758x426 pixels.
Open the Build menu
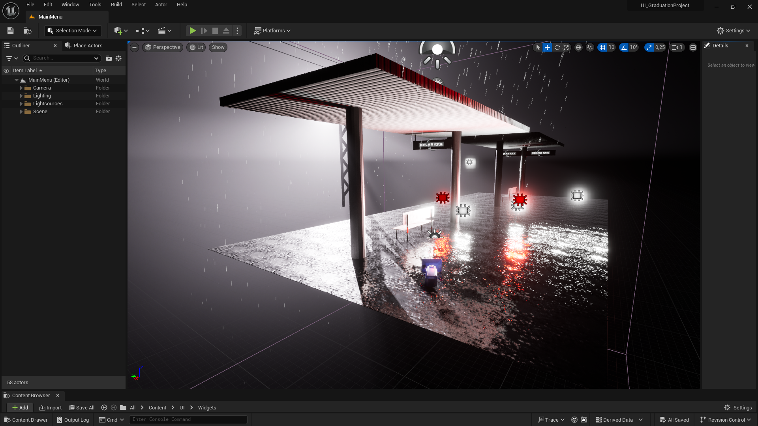point(116,5)
